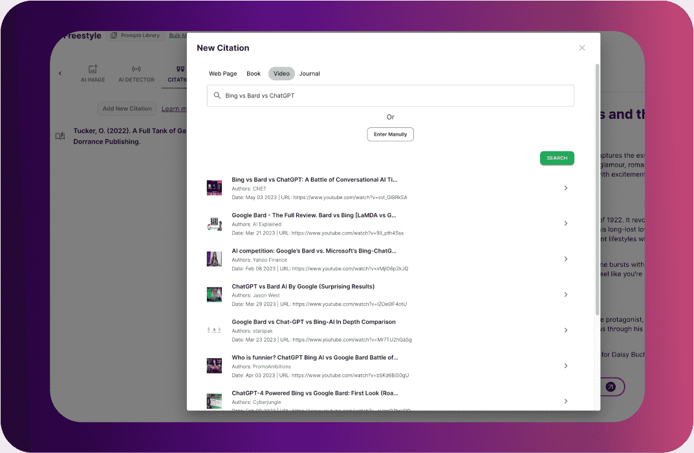
Task: Click thumbnail of CNET Bing vs Bard video
Action: click(214, 188)
